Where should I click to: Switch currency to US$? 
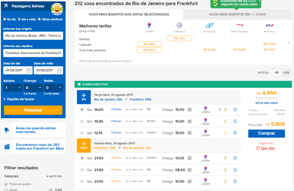point(286,72)
